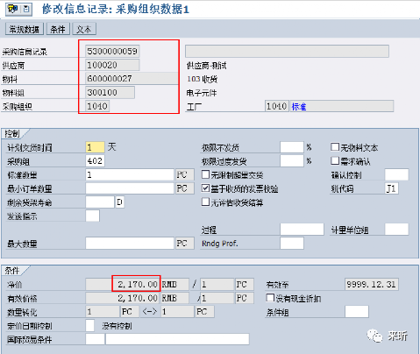420x354 pixels.
Task: Click the 税代码 field J1
Action: 392,188
